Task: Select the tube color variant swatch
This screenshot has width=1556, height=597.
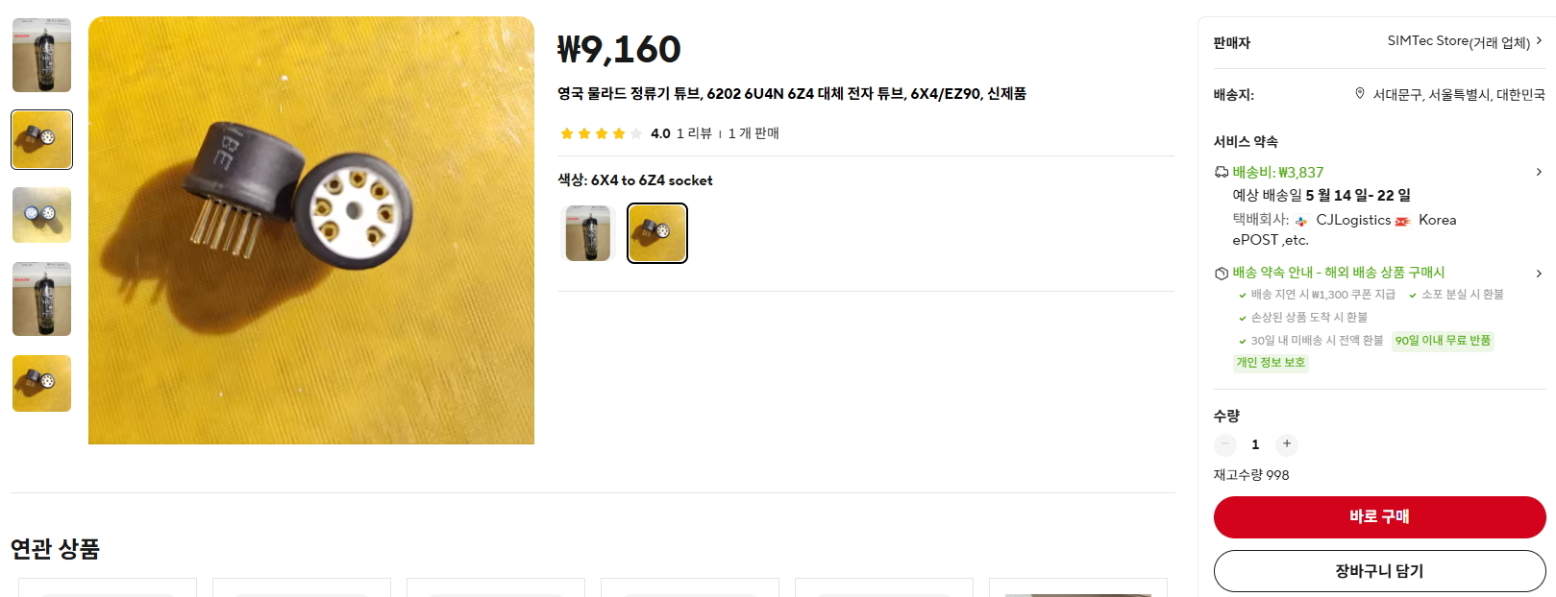Action: click(589, 233)
